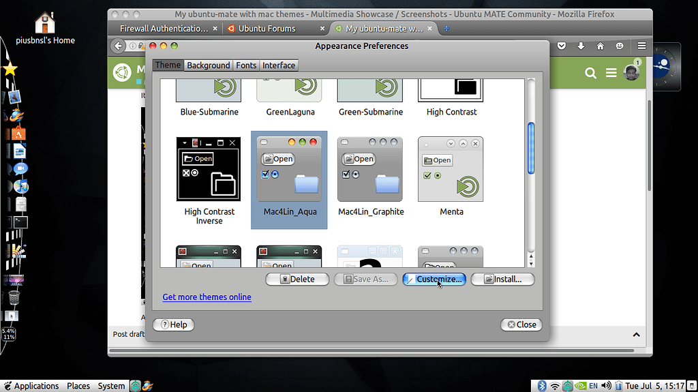698x392 pixels.
Task: Open the Firefox hamburger menu
Action: click(641, 46)
